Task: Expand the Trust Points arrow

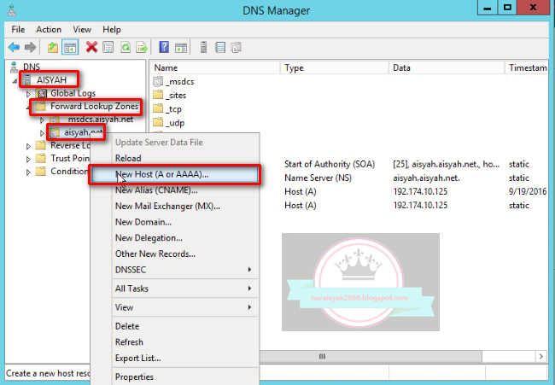Action: 29,159
